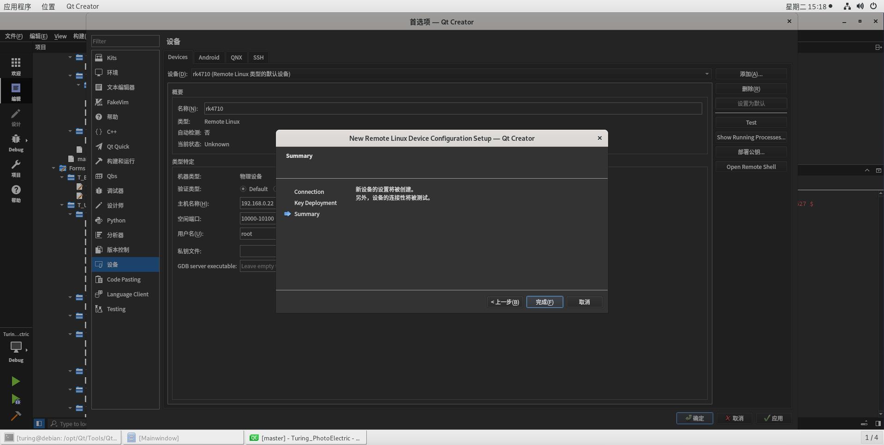Open 调试器 settings category
The image size is (884, 445).
tap(125, 191)
